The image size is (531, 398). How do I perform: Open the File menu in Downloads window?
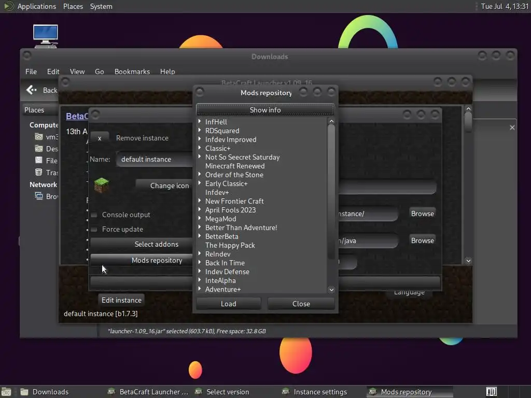coord(31,72)
